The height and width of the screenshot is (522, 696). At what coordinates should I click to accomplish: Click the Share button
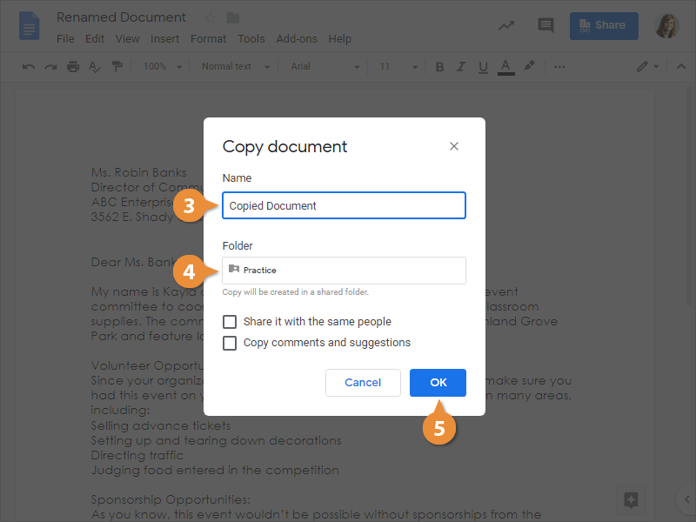604,26
